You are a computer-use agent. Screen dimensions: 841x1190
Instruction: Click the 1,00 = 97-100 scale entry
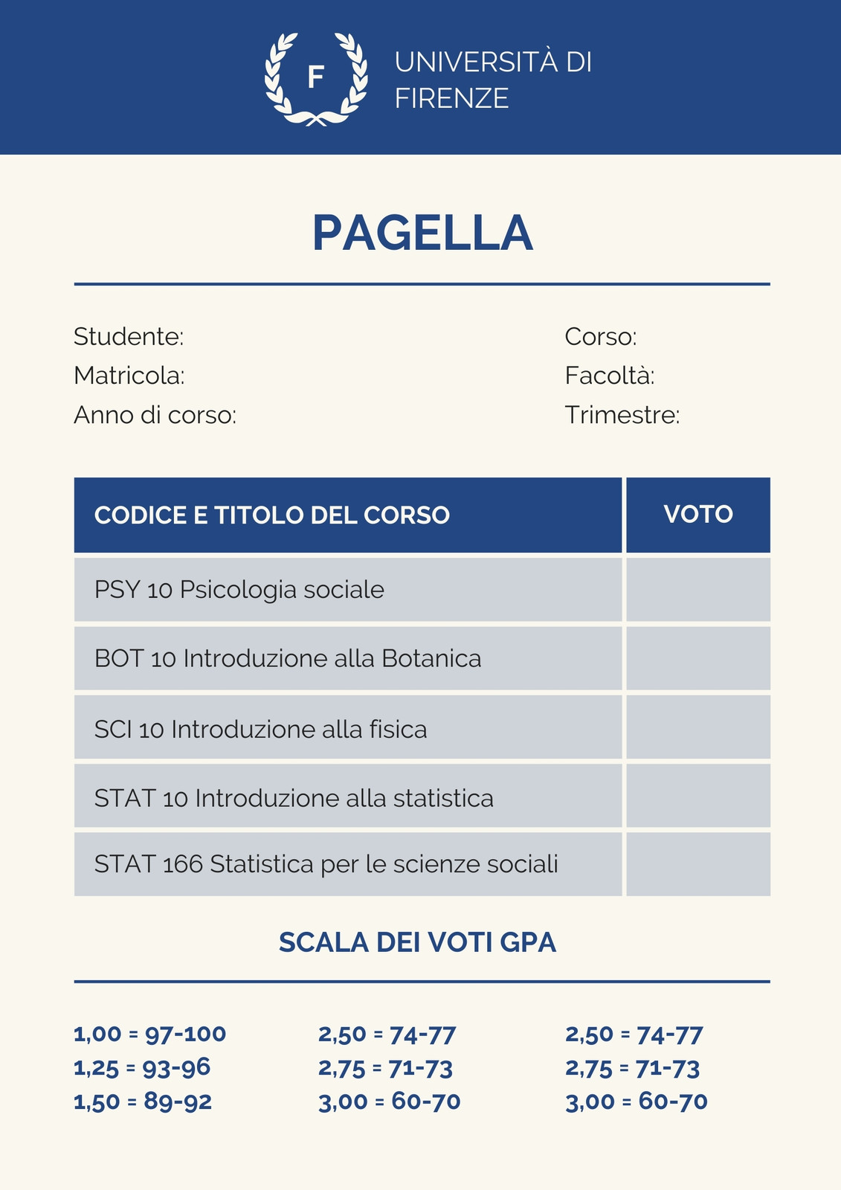click(x=150, y=1034)
